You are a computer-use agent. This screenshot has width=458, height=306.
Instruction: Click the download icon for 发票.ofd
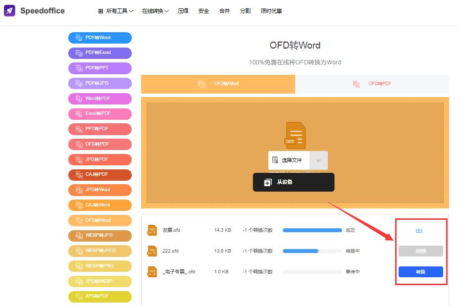pyautogui.click(x=418, y=230)
